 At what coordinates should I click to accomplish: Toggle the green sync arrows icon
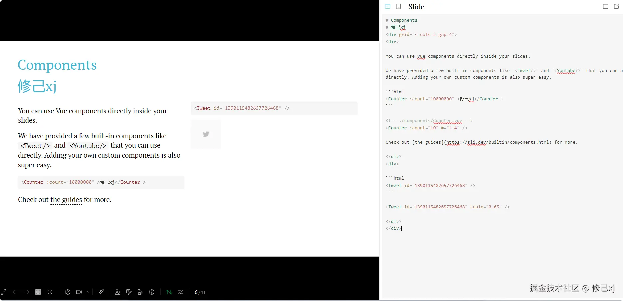pos(169,292)
